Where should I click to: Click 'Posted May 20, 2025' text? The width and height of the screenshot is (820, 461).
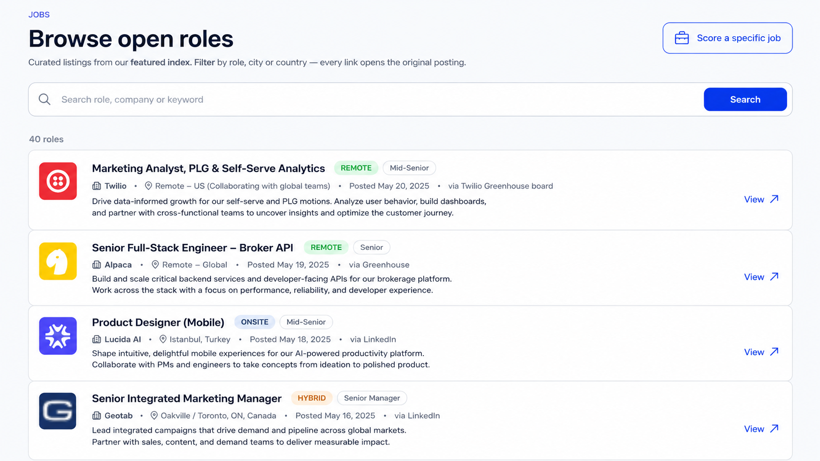(x=389, y=186)
